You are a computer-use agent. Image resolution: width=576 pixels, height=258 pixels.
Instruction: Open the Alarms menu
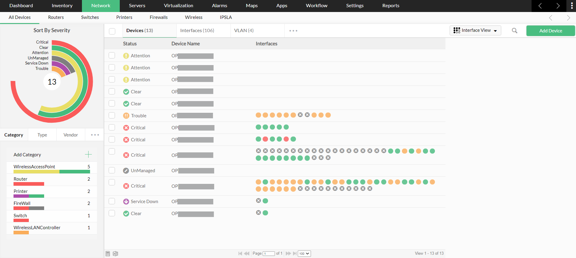tap(219, 6)
